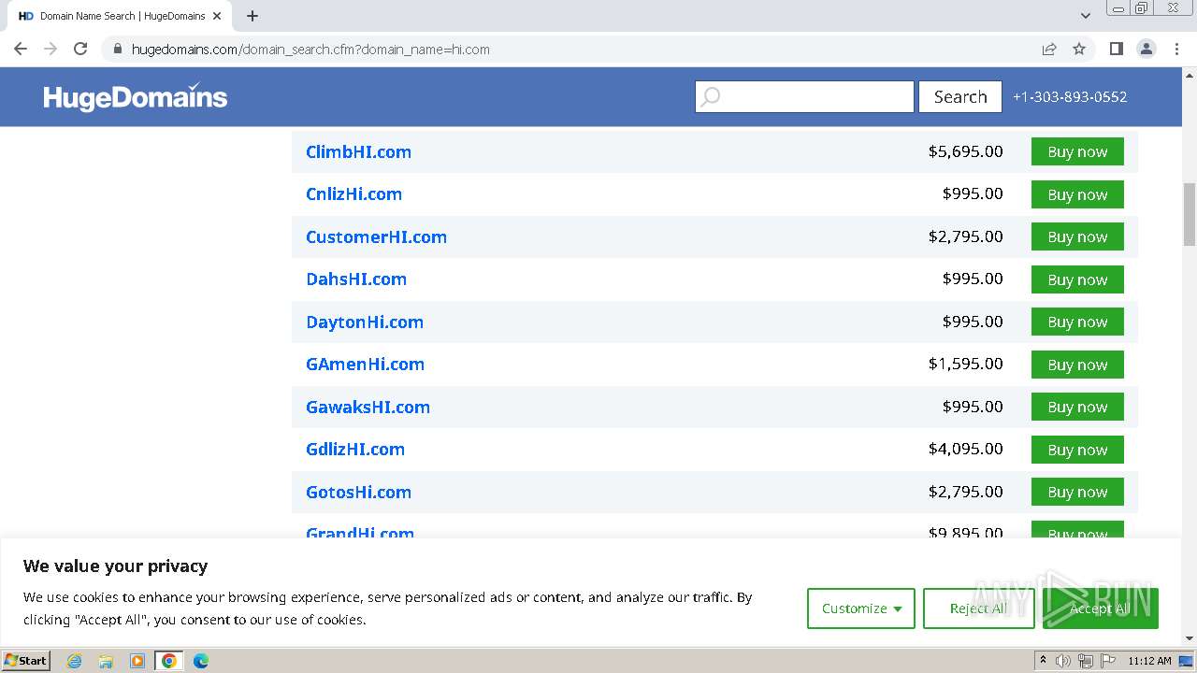1197x673 pixels.
Task: Open the browser side panel
Action: pos(1116,50)
